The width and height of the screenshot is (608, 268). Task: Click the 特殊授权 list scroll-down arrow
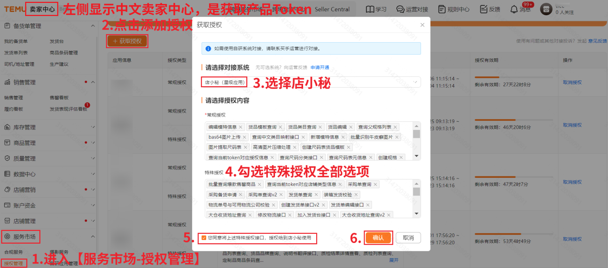pyautogui.click(x=417, y=214)
